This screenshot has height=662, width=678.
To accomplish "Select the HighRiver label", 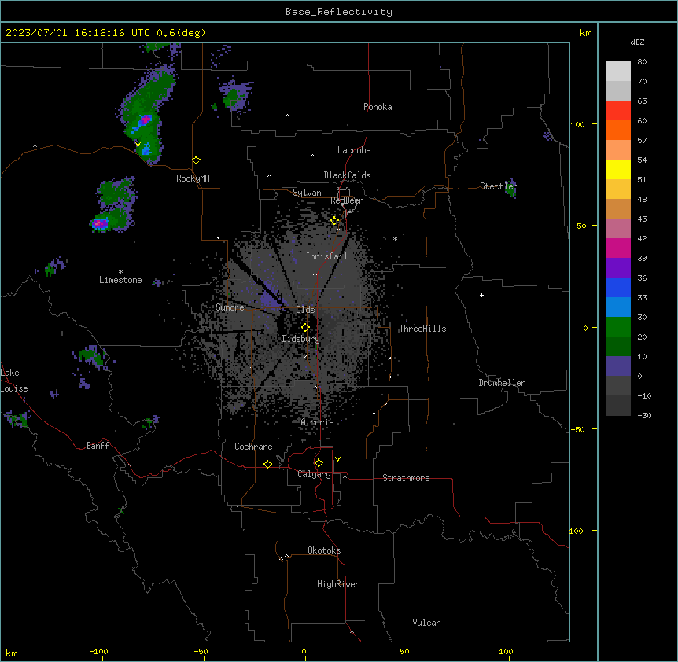I will point(338,584).
